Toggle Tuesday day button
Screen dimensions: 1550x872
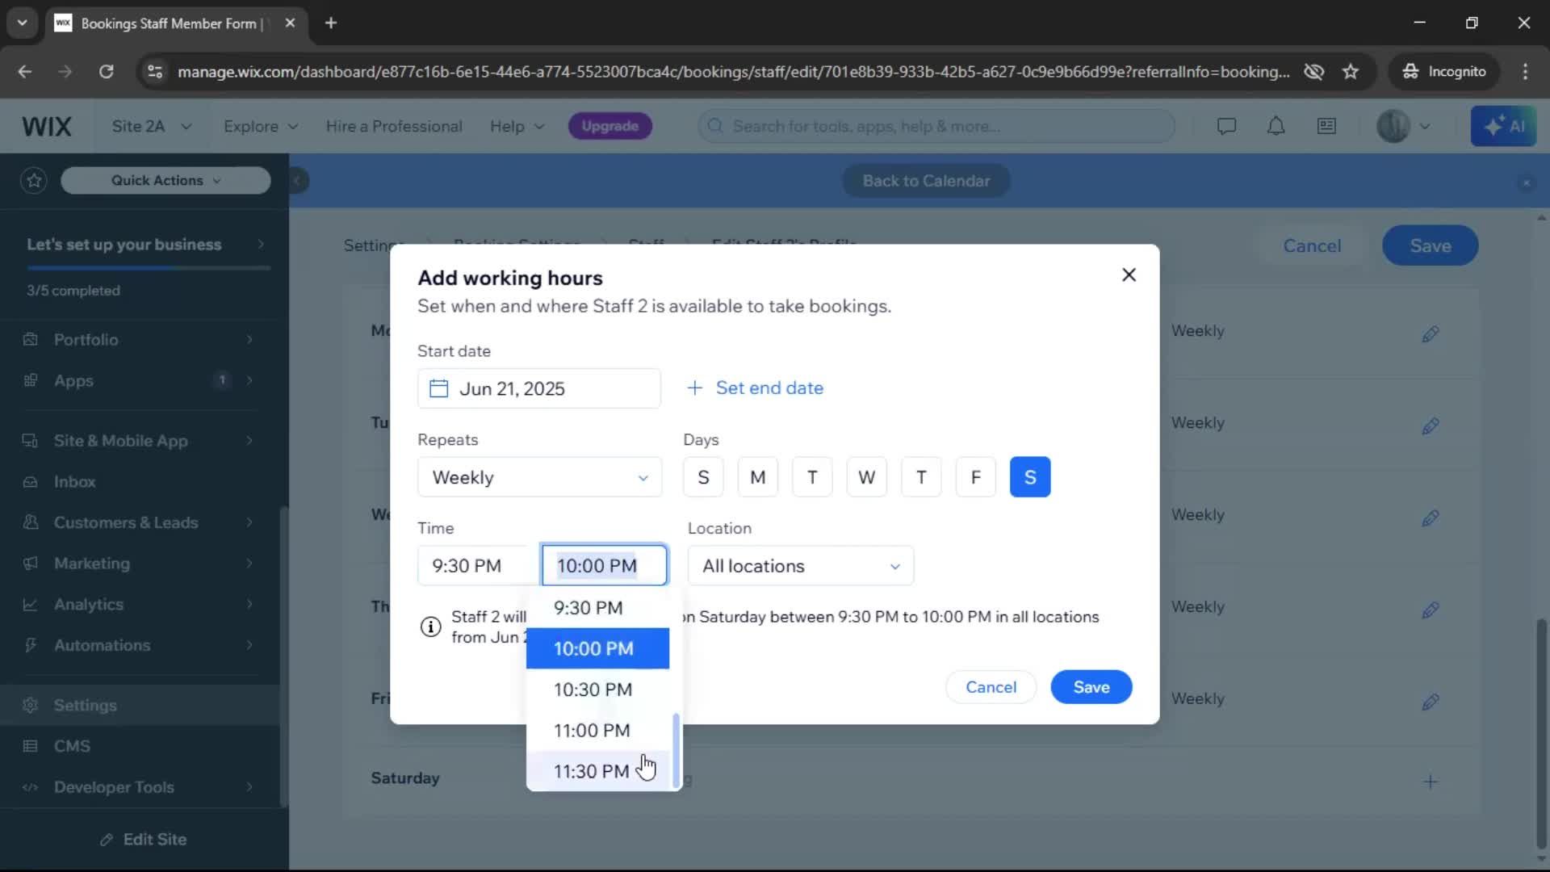click(812, 477)
